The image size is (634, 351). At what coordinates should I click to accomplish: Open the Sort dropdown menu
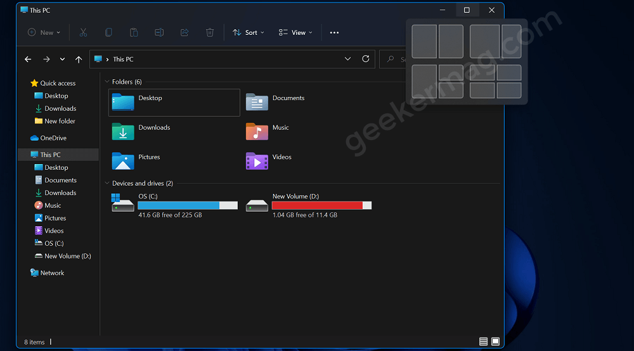249,32
